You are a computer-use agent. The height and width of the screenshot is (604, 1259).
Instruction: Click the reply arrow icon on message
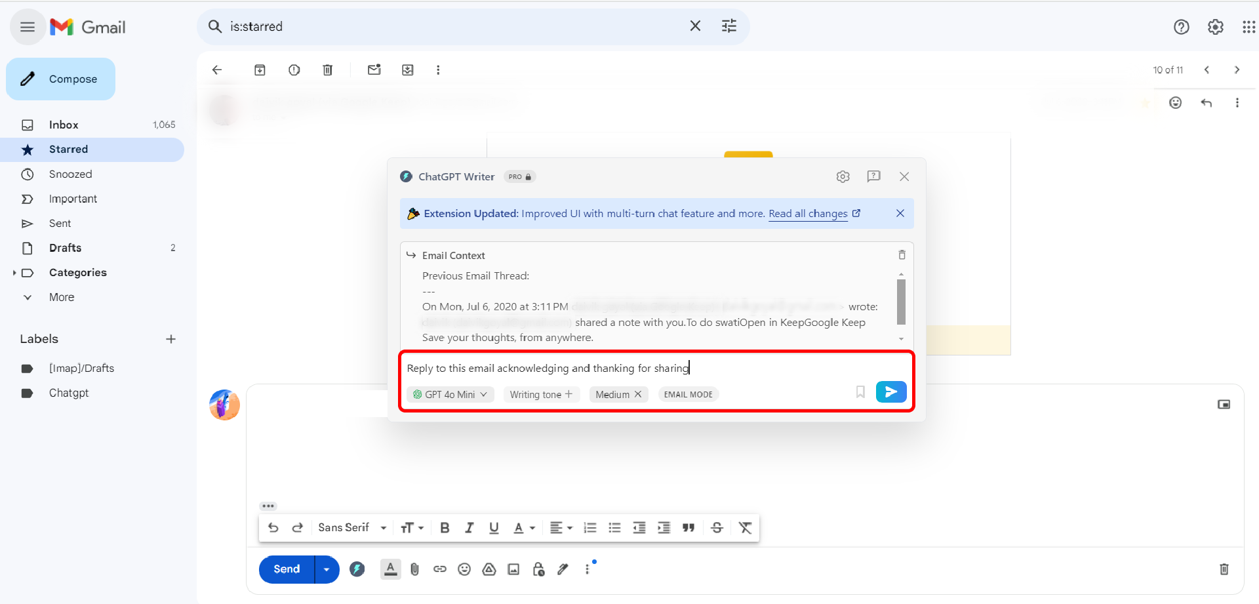1206,102
